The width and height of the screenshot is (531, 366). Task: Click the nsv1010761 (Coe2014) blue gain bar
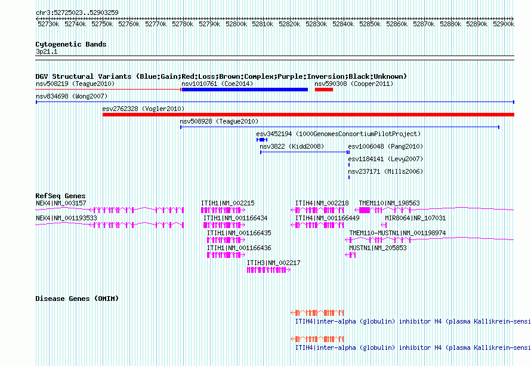click(245, 90)
